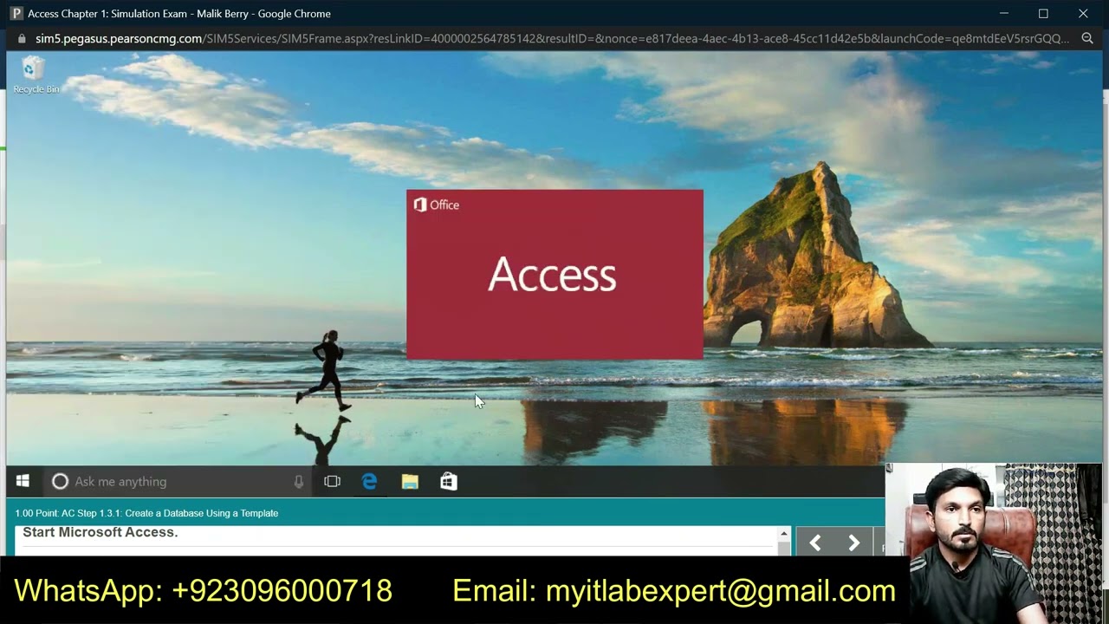Click the Cortana circle icon
The image size is (1109, 624).
tap(60, 481)
